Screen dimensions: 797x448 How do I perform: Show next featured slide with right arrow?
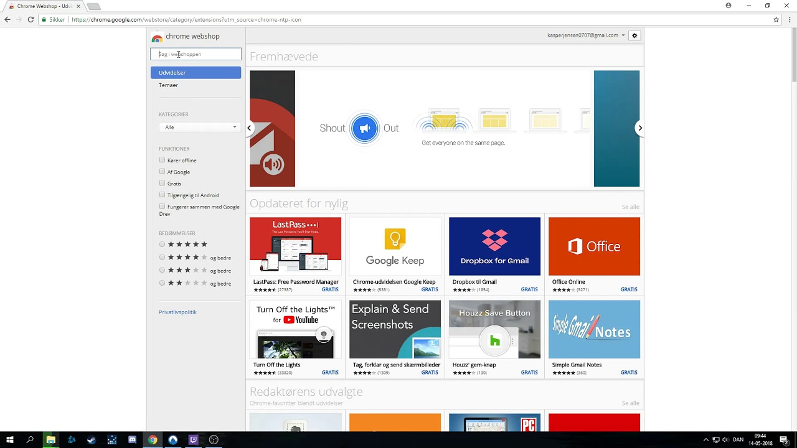639,128
